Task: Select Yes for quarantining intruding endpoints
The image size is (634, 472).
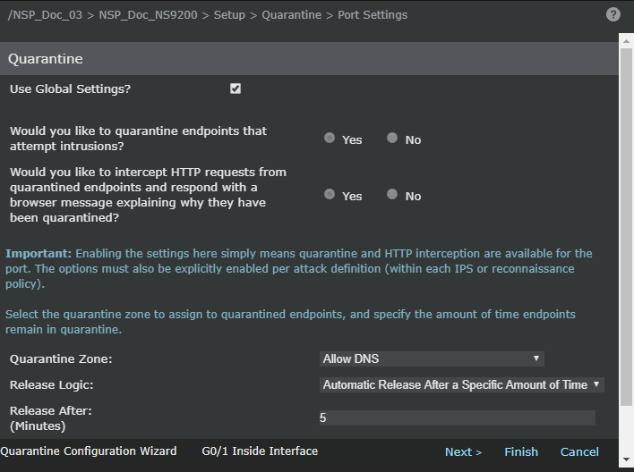Action: 330,138
